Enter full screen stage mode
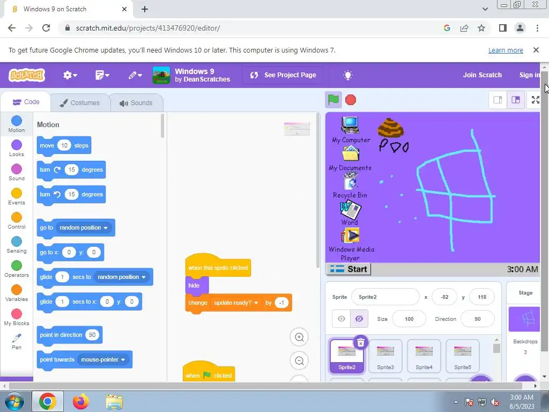549x412 pixels. point(535,100)
